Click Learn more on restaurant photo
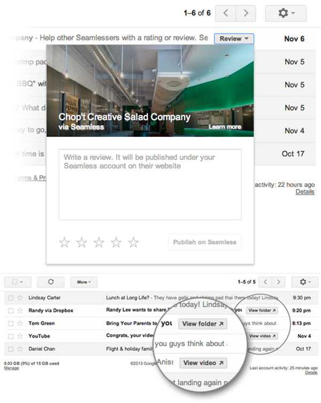This screenshot has width=321, height=403. [x=225, y=127]
